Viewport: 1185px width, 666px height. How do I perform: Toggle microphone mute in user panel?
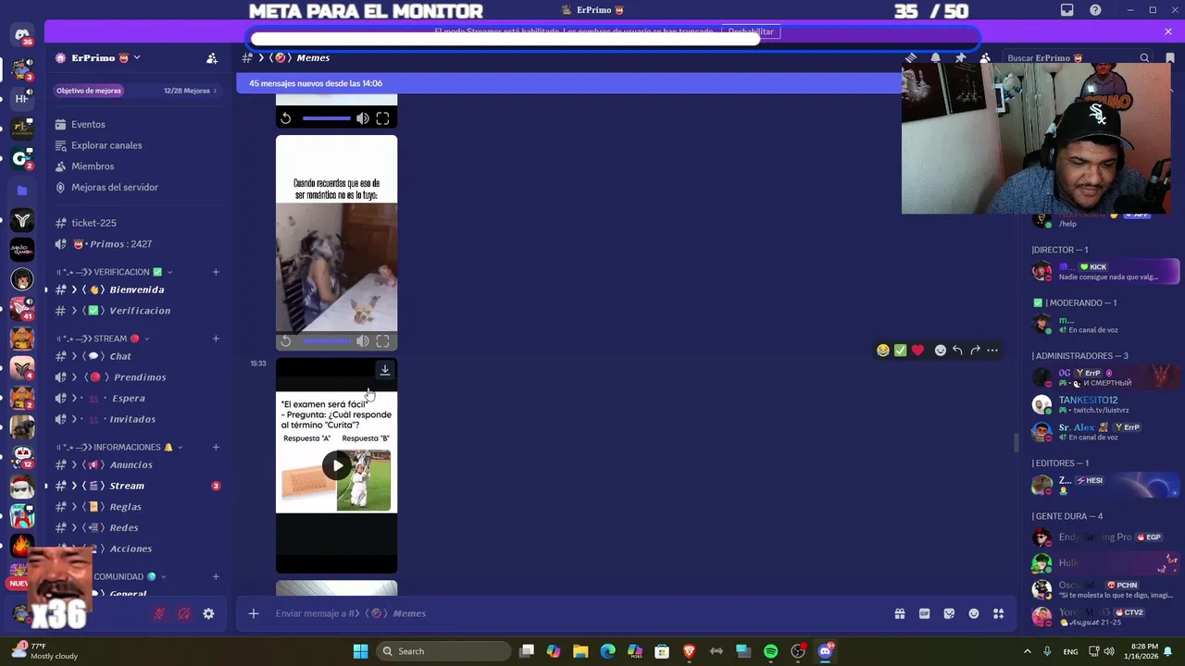pyautogui.click(x=159, y=613)
